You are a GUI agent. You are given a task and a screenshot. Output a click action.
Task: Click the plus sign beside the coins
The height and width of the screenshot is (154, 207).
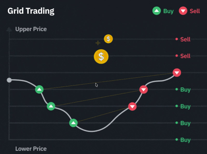point(98,43)
